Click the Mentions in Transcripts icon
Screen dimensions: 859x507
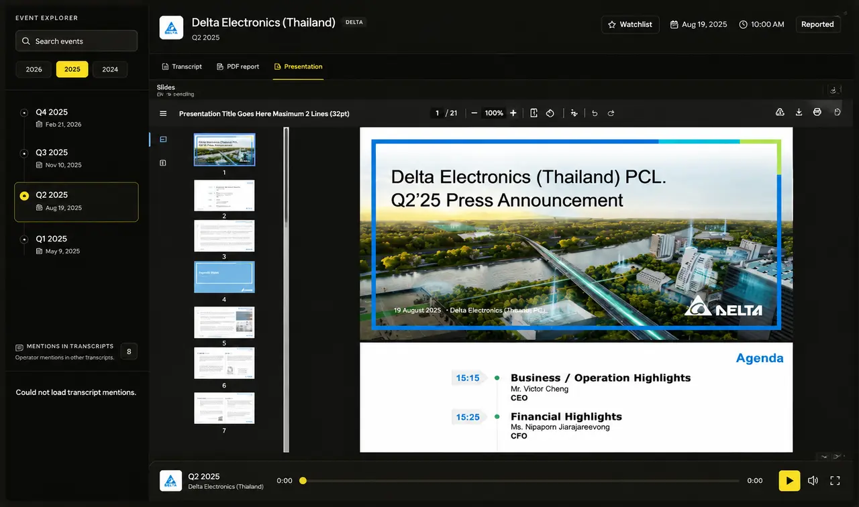click(19, 347)
